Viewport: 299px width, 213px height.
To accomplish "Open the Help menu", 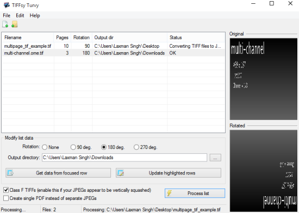I will click(35, 15).
